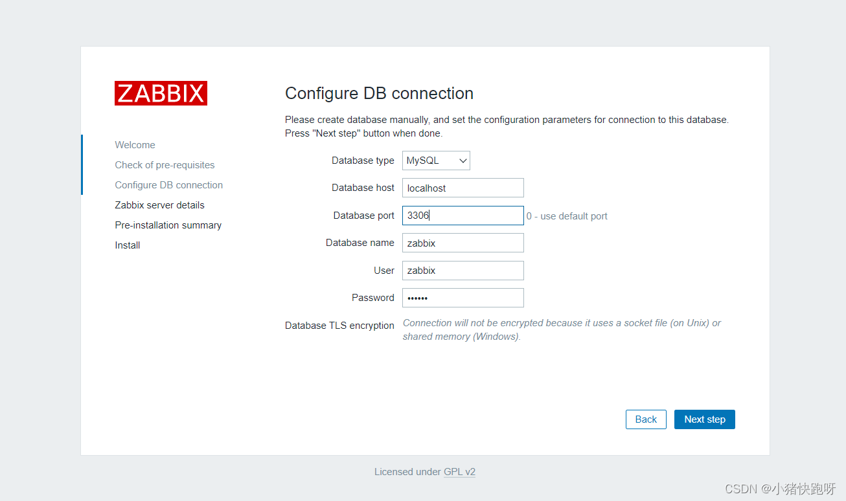Click the Password input field
This screenshot has width=846, height=501.
[463, 297]
